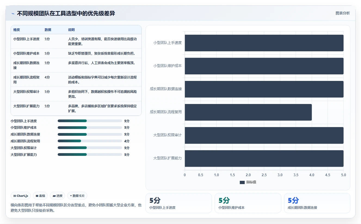Open the 成长期团队数据连接 data card
Screen dimensions: 361x224
point(317,203)
